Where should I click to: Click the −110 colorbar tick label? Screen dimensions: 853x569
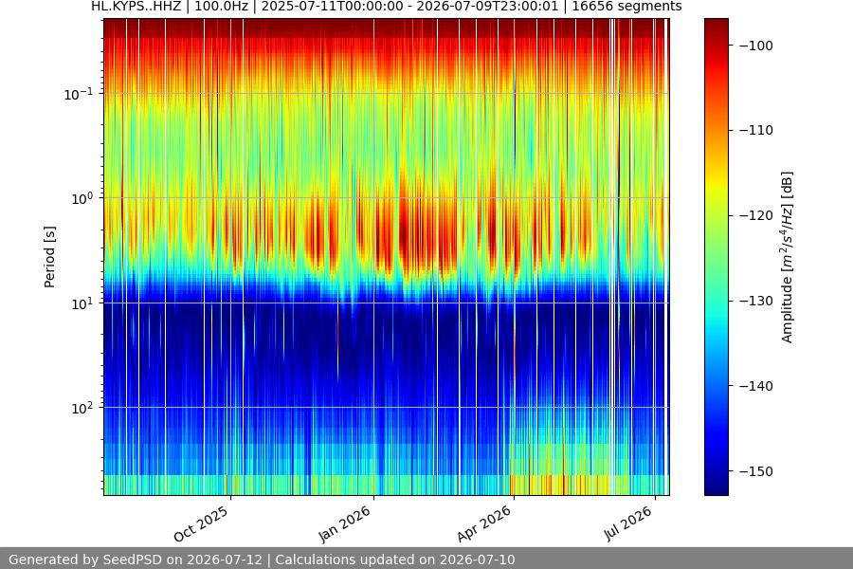point(756,130)
